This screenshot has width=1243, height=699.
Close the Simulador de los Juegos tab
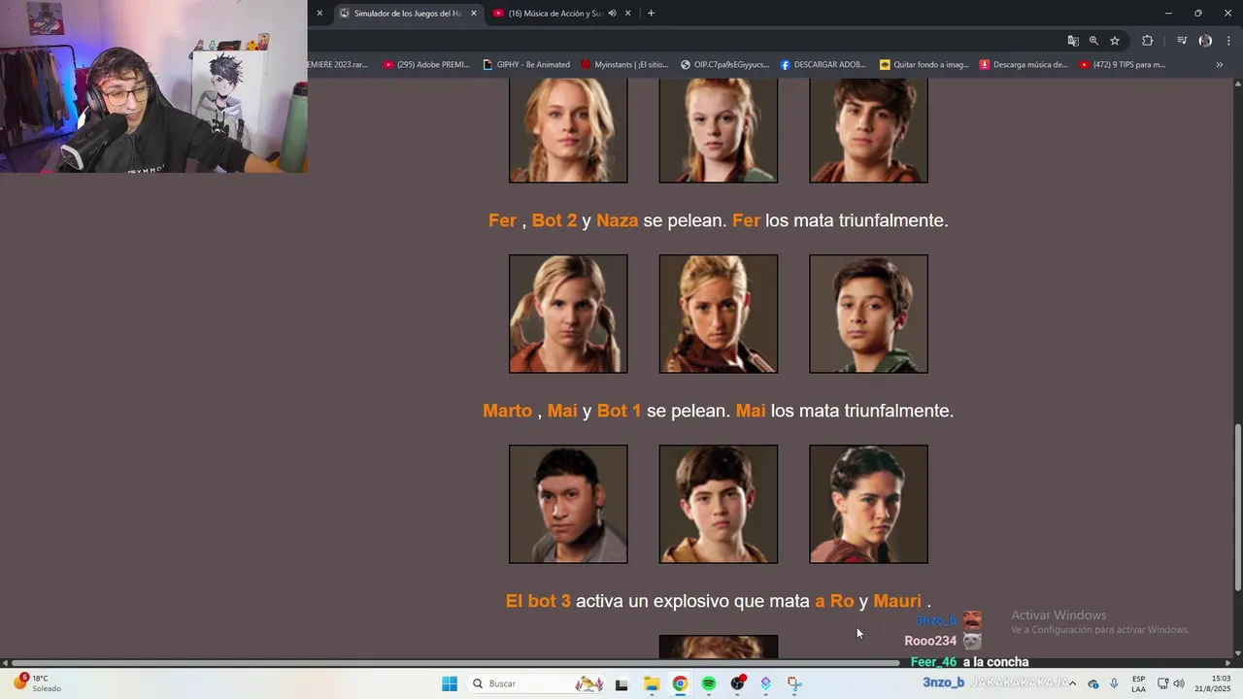click(x=474, y=14)
